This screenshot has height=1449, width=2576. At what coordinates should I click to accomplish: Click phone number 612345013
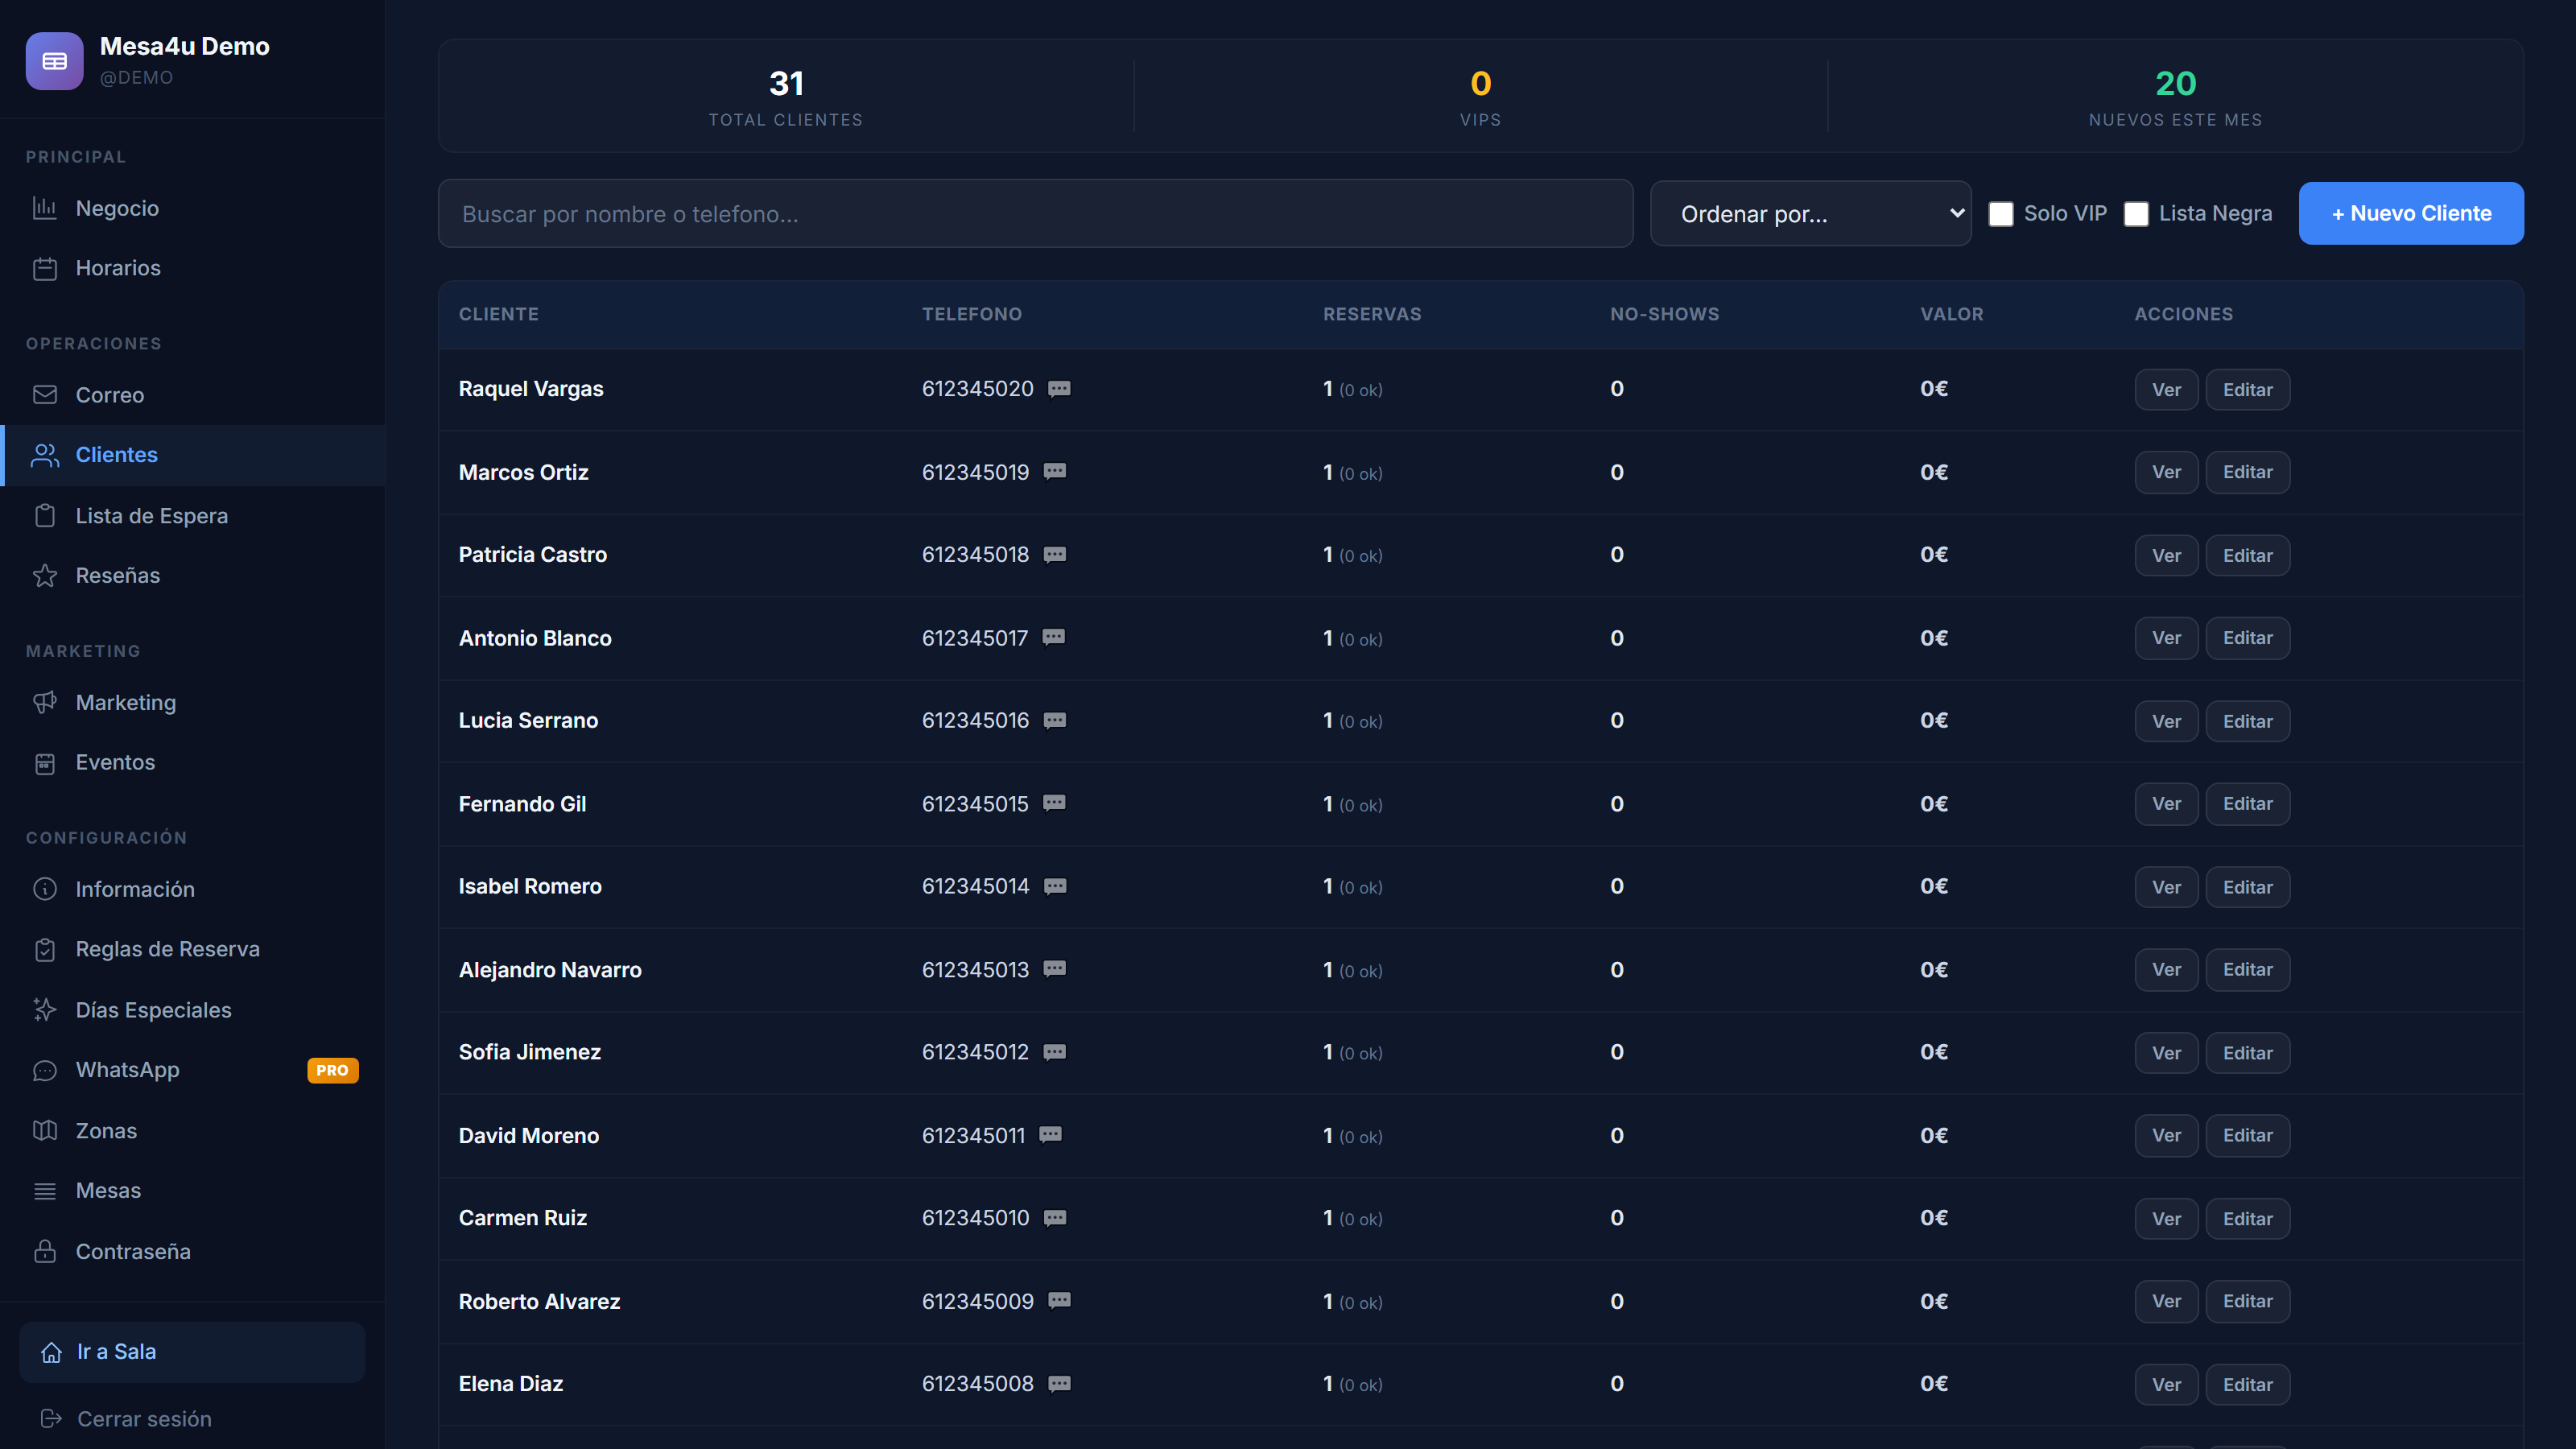pos(975,970)
